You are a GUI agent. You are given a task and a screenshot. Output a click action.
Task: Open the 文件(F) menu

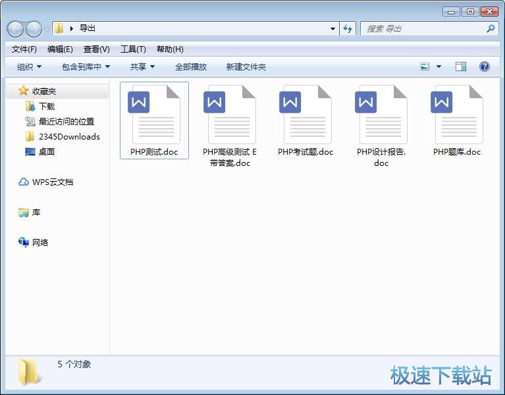(24, 49)
